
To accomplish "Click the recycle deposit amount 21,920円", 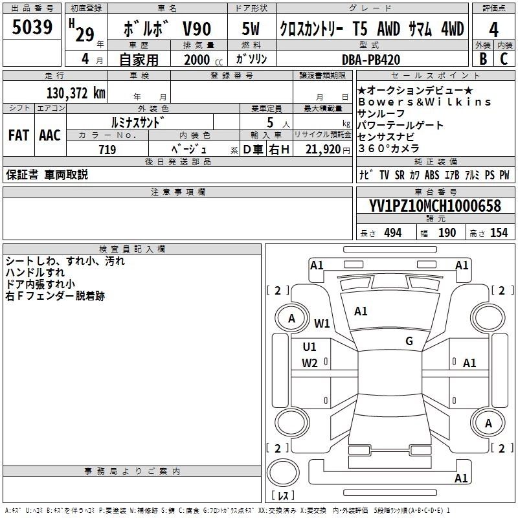I will pos(323,150).
